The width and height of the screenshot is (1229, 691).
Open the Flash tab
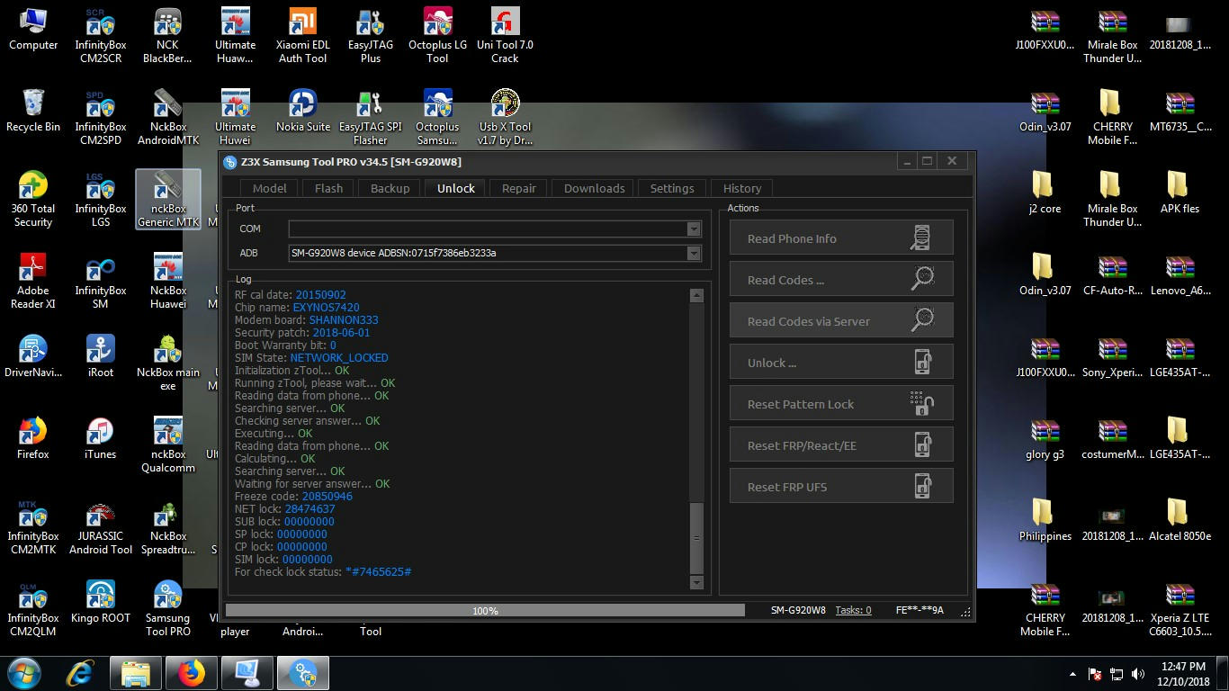(328, 188)
